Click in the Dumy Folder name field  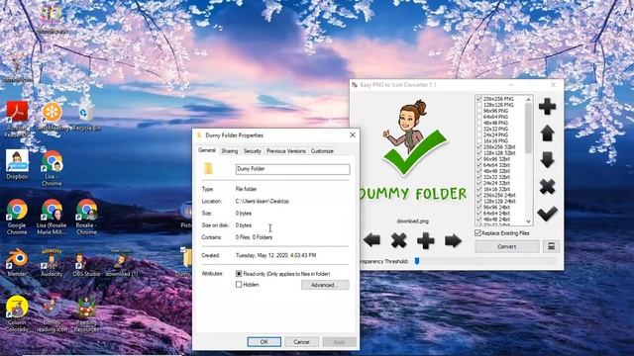click(293, 169)
